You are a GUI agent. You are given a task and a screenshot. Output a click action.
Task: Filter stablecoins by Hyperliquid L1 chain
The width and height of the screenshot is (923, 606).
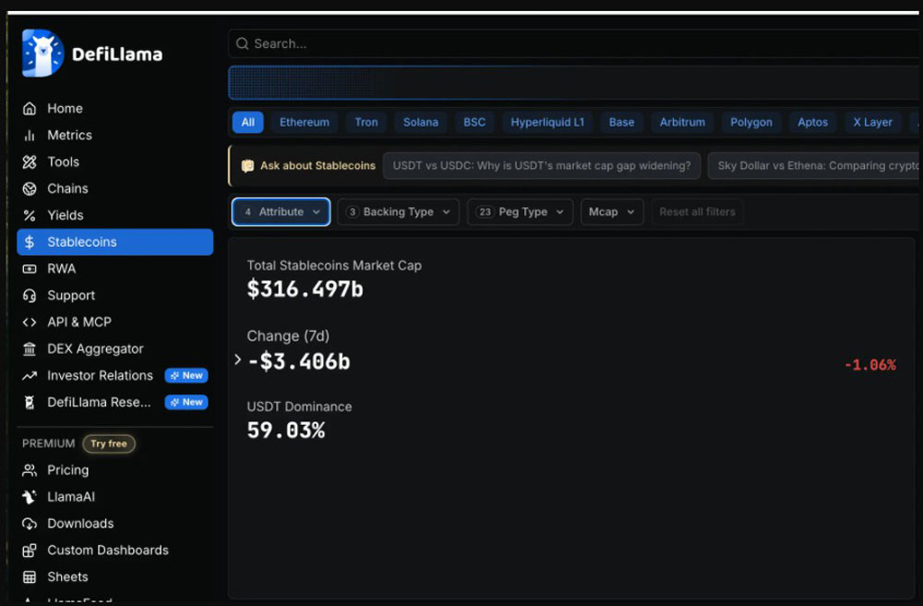pyautogui.click(x=547, y=123)
